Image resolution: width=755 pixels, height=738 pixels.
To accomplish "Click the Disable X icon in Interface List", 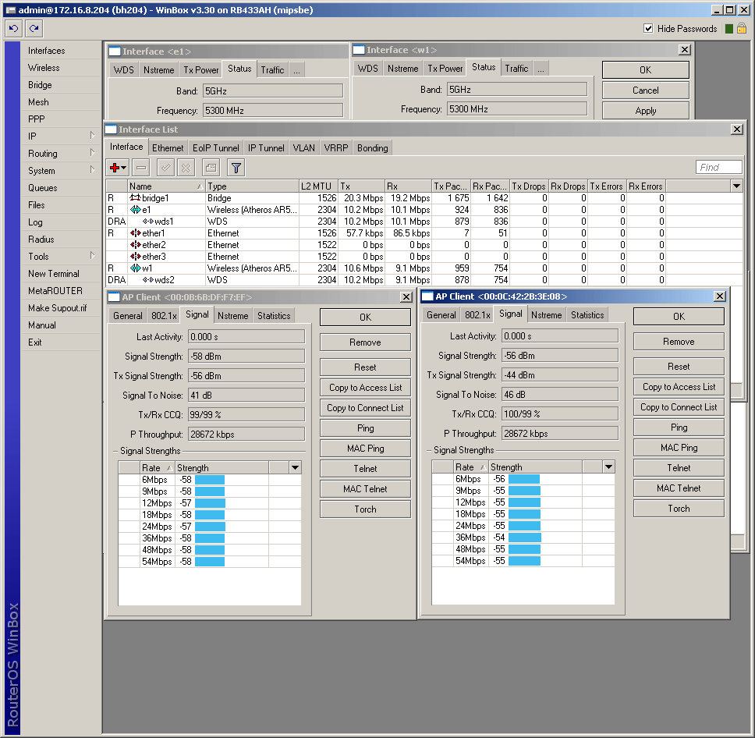I will 186,168.
